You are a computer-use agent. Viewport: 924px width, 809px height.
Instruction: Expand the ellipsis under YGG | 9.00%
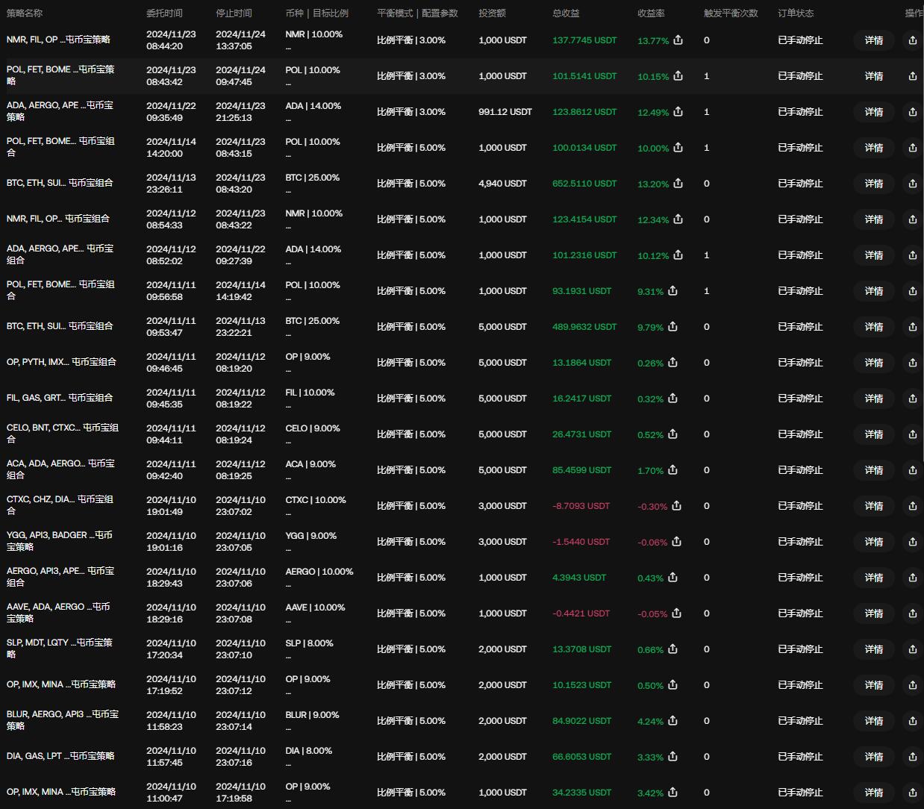[x=289, y=549]
